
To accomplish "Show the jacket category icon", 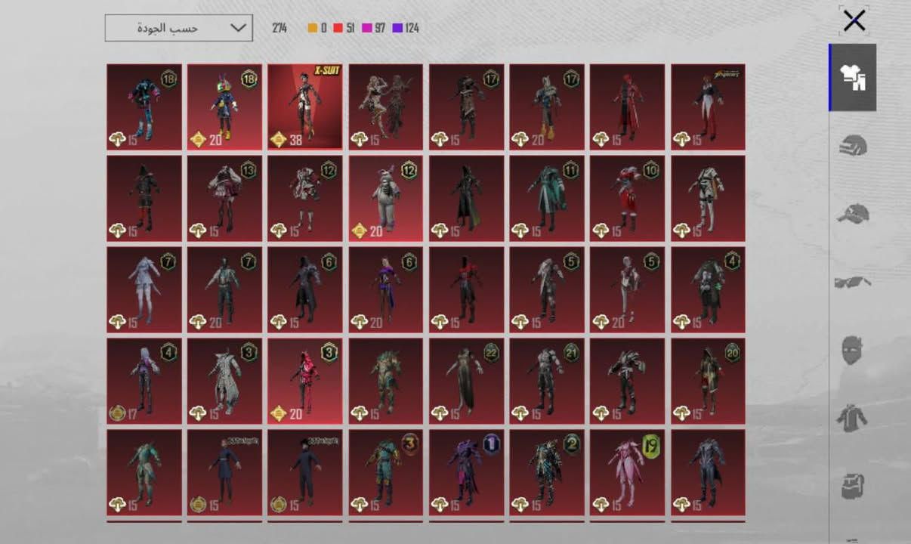I will (854, 418).
